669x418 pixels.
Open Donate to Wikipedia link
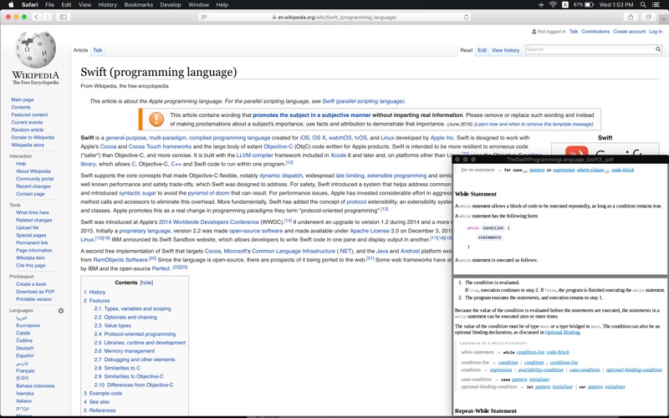(33, 137)
